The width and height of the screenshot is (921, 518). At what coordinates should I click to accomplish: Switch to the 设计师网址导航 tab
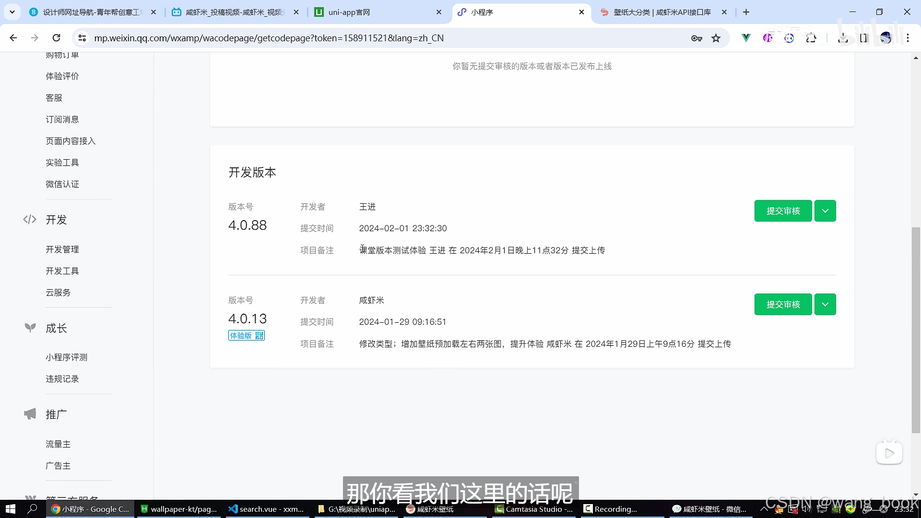click(x=93, y=12)
